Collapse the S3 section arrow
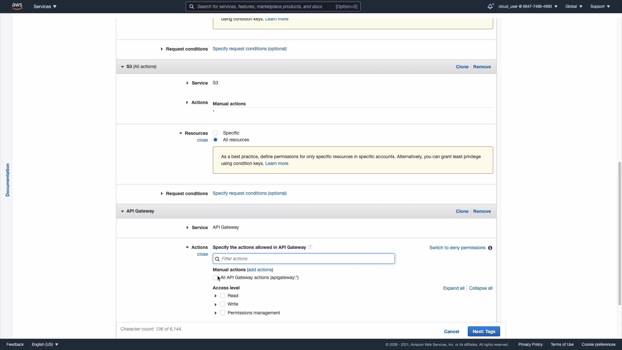This screenshot has width=622, height=350. coord(122,67)
